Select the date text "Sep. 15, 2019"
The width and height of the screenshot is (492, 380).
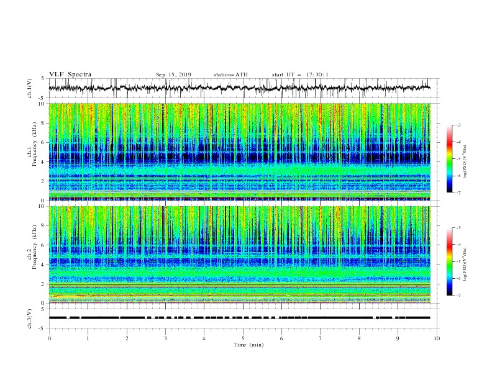173,75
